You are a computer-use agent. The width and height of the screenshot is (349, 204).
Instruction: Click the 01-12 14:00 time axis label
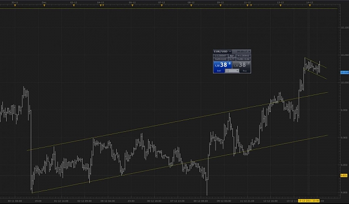pos(61,201)
